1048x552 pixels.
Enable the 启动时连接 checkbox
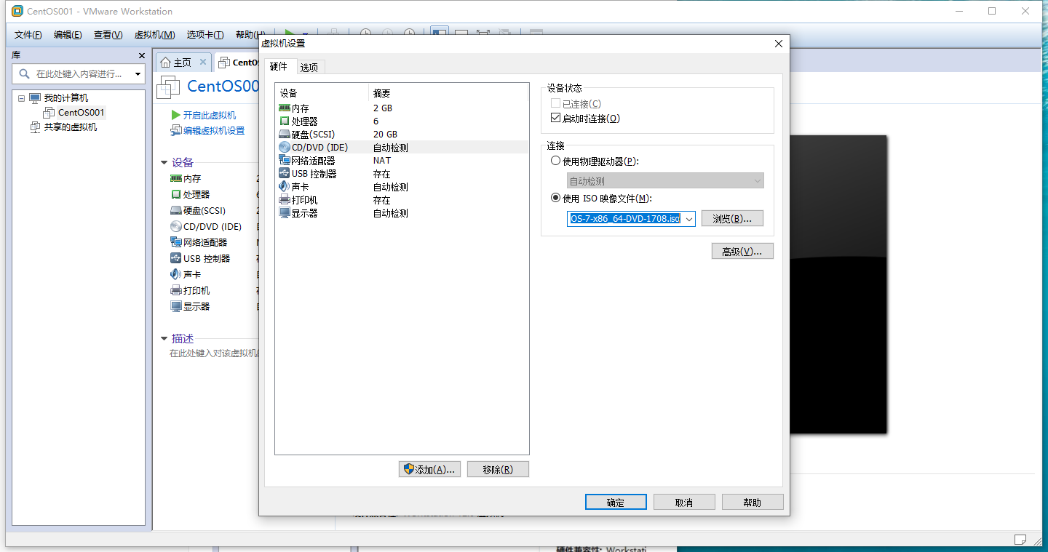tap(557, 118)
